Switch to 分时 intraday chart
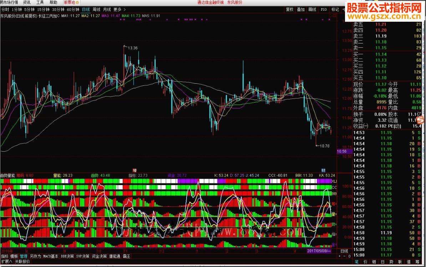Screen dimensions: 426x267 pyautogui.click(x=5, y=10)
